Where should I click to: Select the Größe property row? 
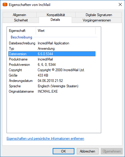[x=52, y=75]
